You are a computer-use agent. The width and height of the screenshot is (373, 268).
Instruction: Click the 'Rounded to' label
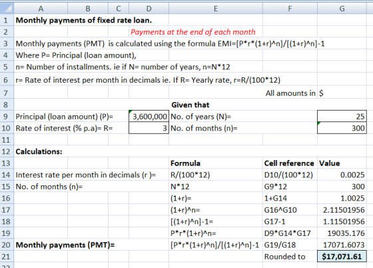[285, 257]
